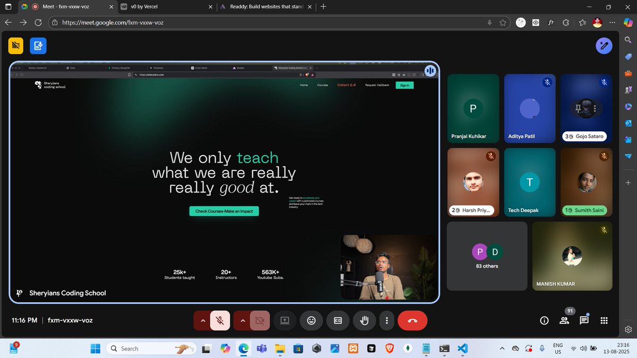637x358 pixels.
Task: Open Edge Settings and more ellipsis
Action: 613,23
